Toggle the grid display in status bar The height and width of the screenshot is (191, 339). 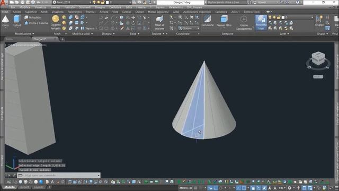[x=195, y=188]
